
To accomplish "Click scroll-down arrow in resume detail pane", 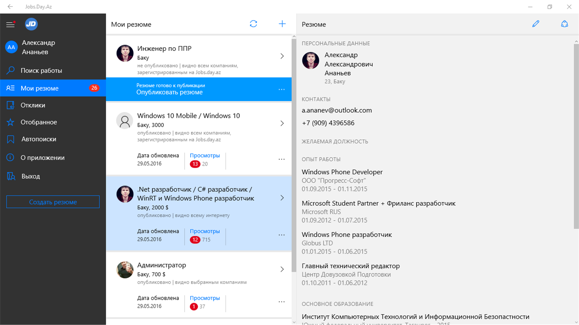I will point(576,322).
